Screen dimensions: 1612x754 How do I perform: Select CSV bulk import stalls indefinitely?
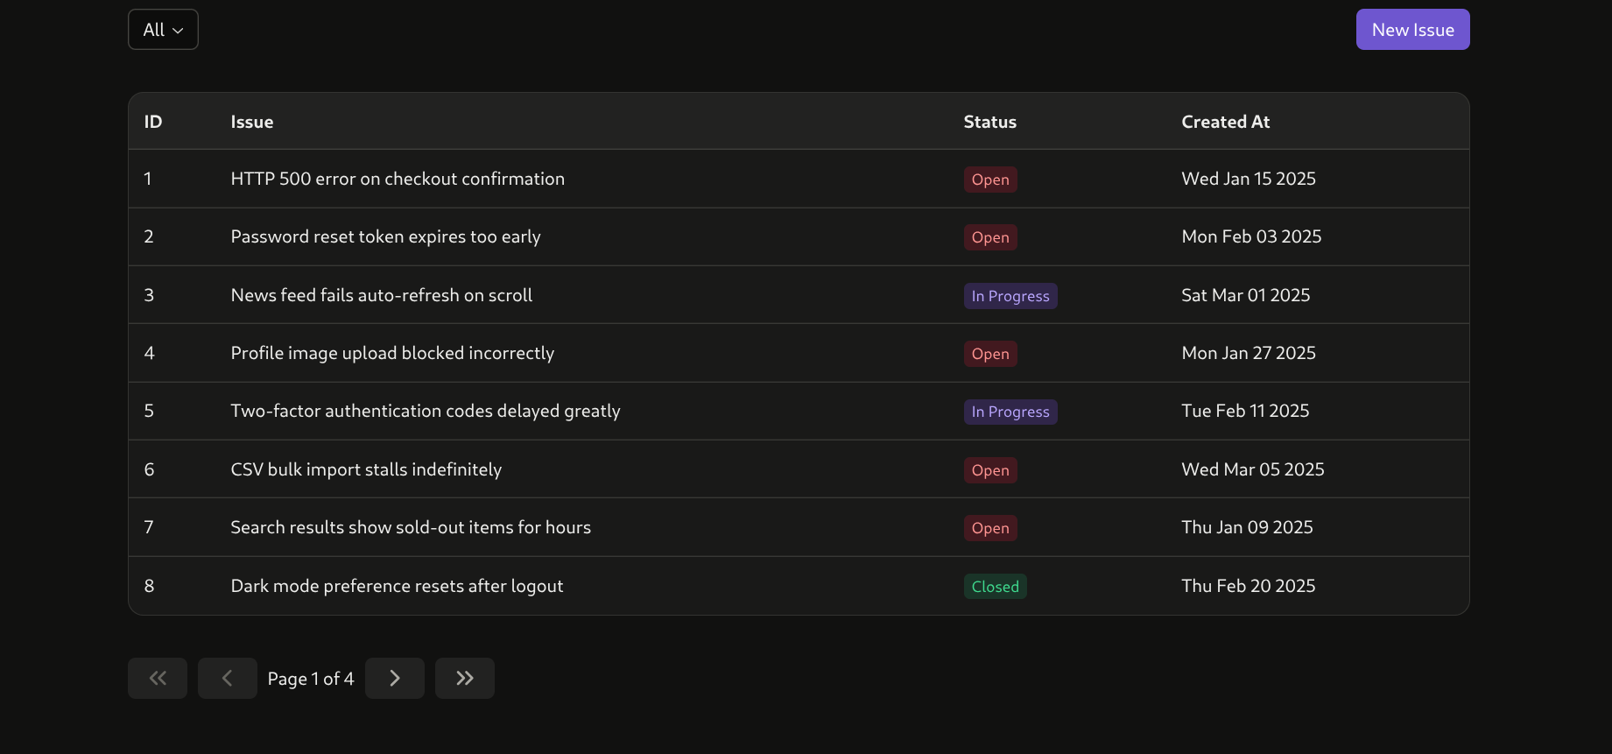point(365,469)
